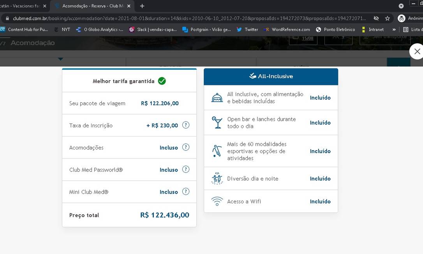The image size is (423, 254).
Task: Click the clubmed.com.br address bar
Action: point(187,18)
